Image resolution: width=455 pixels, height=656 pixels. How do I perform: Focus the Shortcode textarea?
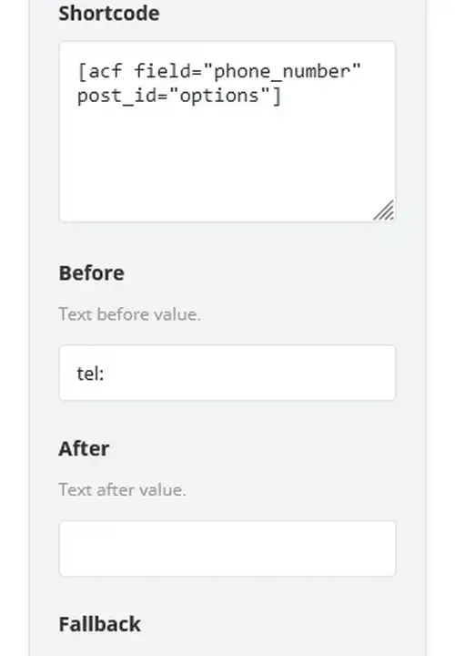coord(227,131)
